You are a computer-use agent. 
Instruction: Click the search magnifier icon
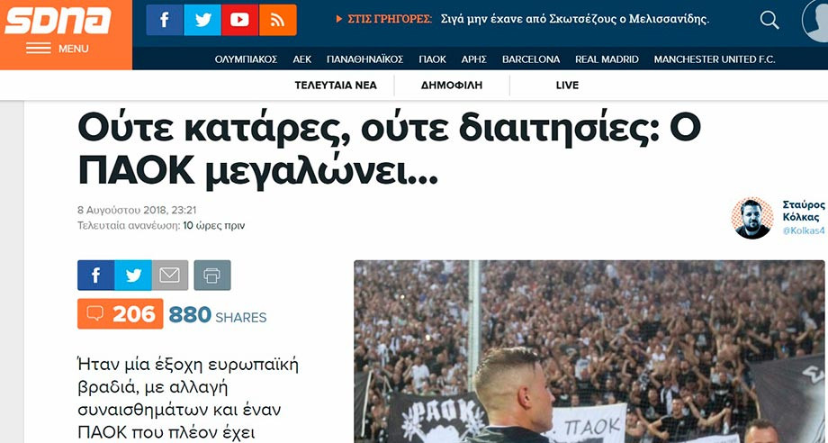(x=769, y=20)
